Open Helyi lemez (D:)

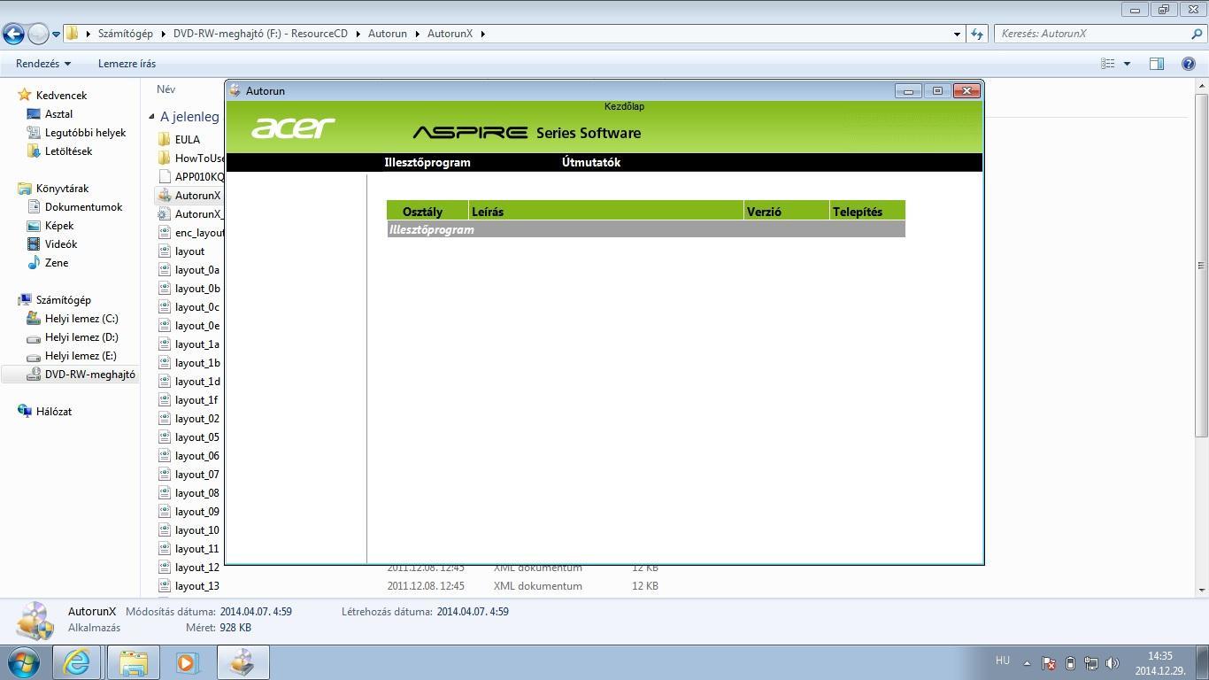[x=81, y=336]
